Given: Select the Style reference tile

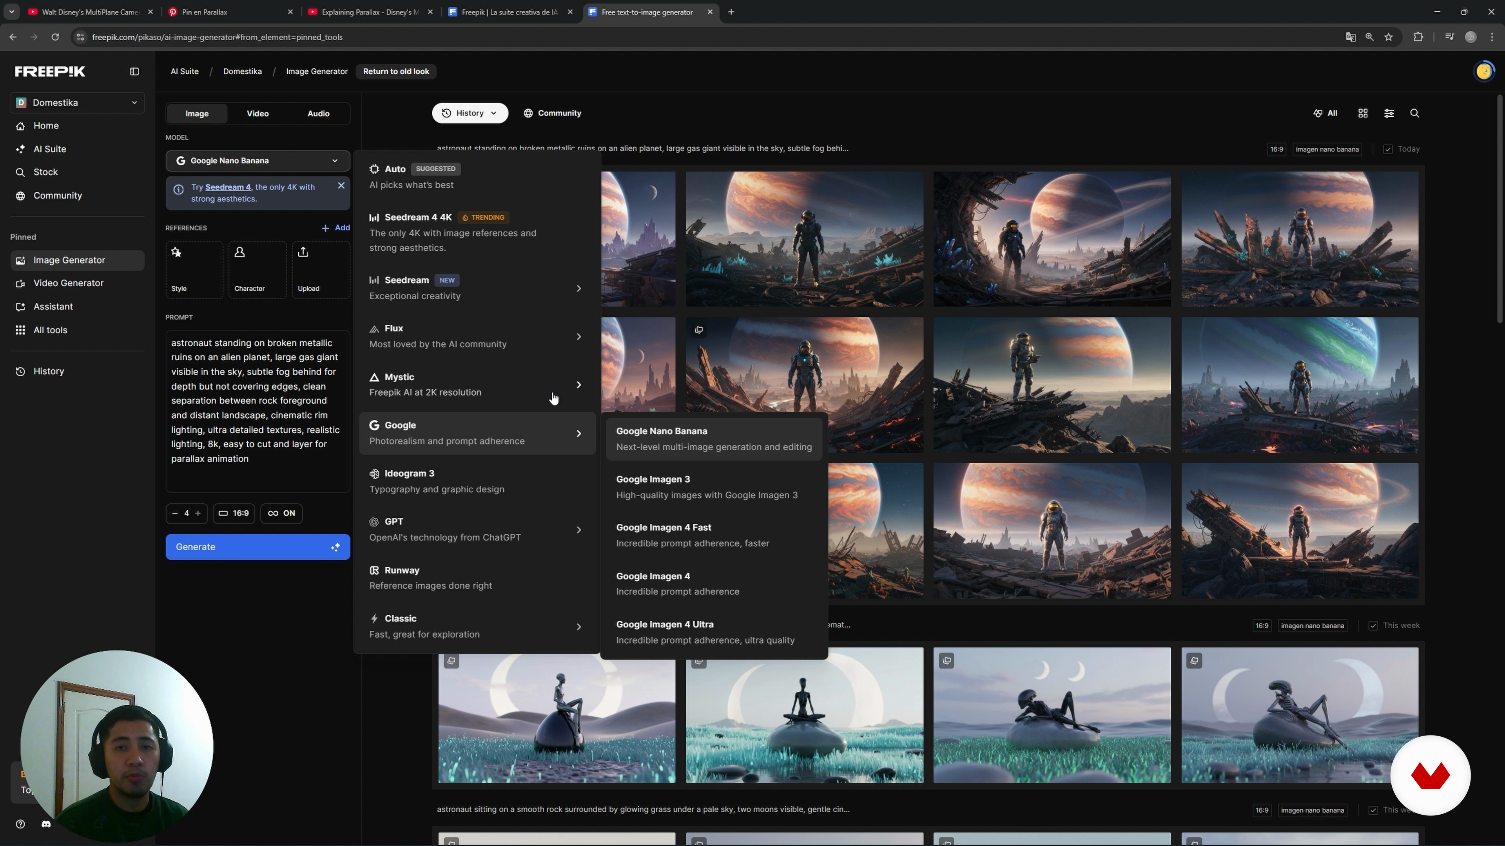Looking at the screenshot, I should 194,270.
